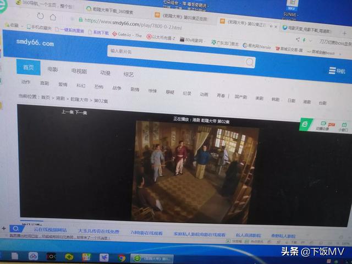Expand the 收藏 bookmarks dropdown

click(x=22, y=26)
